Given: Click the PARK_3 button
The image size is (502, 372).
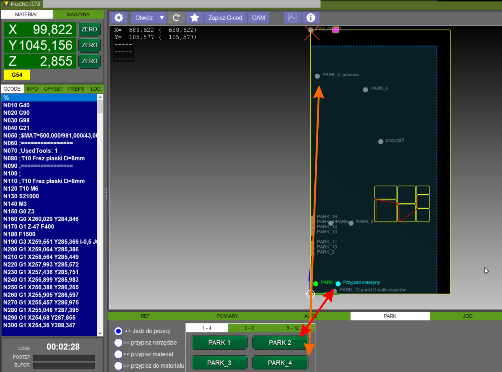Looking at the screenshot, I should point(219,363).
